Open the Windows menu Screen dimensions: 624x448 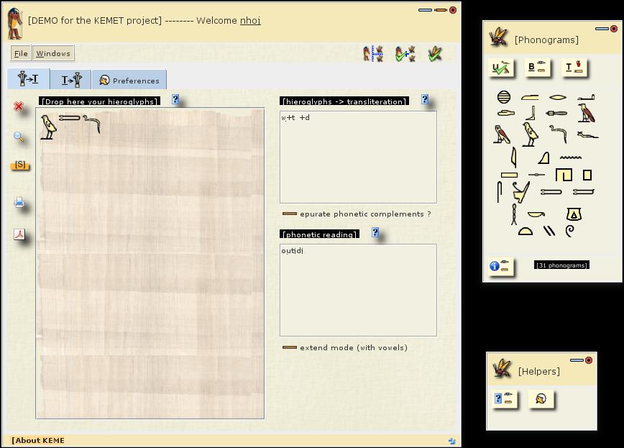(53, 53)
